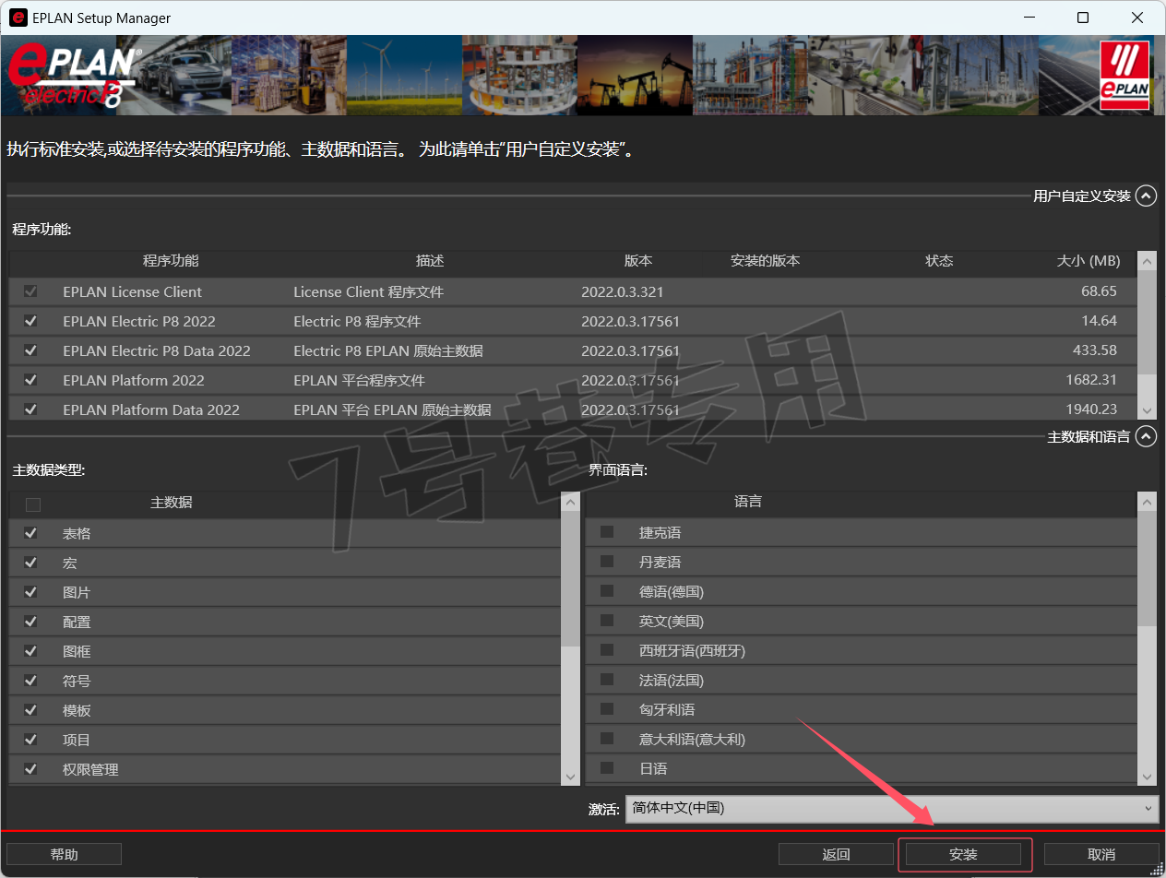Viewport: 1166px width, 878px height.
Task: Enable the 西班牙语(西班牙) language checkbox
Action: tap(607, 650)
